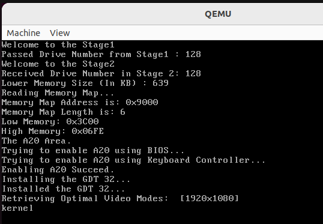323x224 pixels.
Task: Click the 'Enabling A20 Succeed.' line
Action: click(58, 170)
